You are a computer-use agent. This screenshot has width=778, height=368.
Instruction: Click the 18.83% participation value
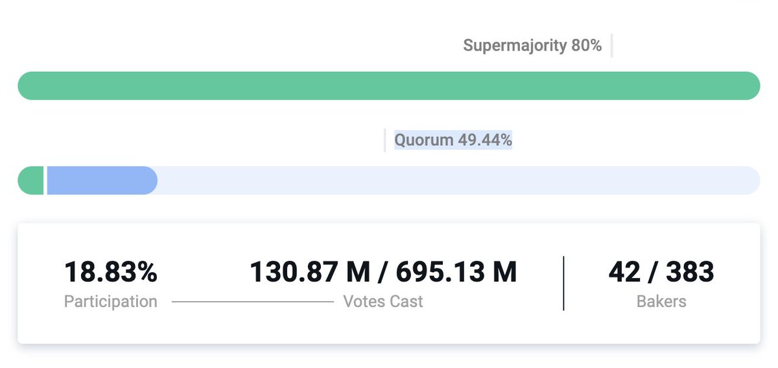[110, 272]
